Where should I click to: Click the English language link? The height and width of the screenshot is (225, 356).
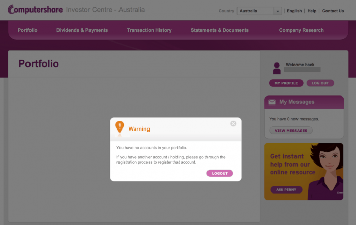294,11
